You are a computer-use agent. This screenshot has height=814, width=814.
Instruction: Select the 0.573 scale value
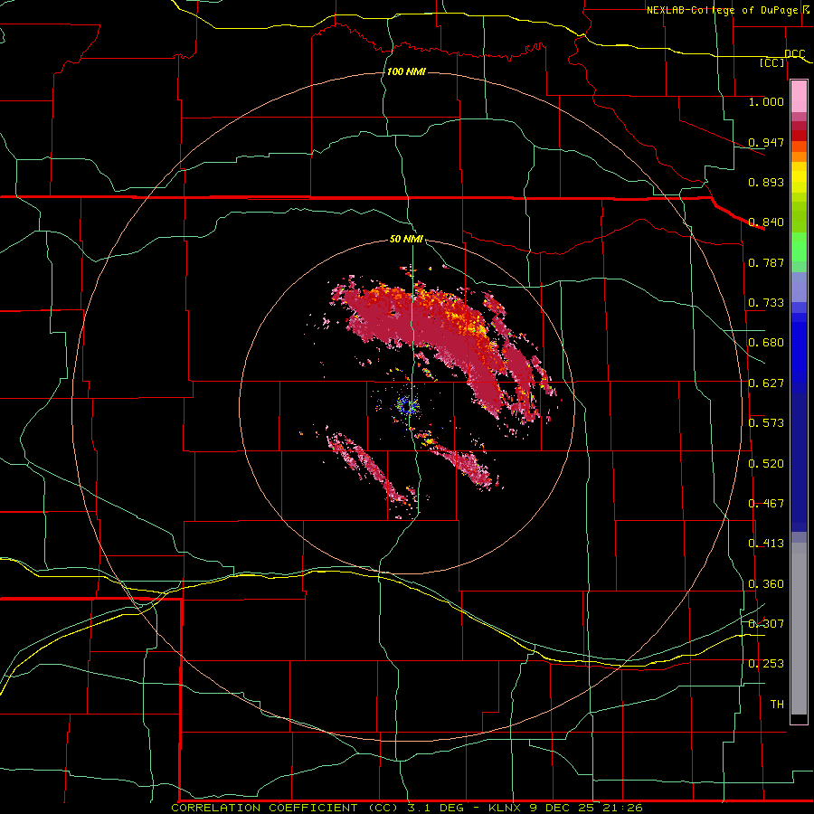[x=766, y=423]
